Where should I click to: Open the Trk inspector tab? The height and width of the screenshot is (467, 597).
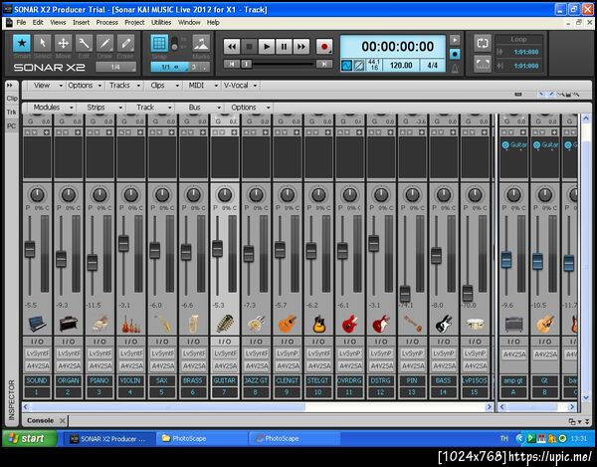point(11,112)
